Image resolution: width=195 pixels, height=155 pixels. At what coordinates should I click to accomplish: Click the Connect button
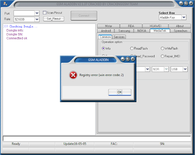84,15
